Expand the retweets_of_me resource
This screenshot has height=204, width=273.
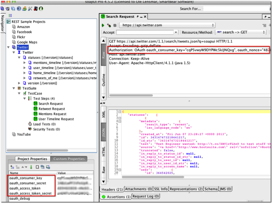[x=25, y=78]
